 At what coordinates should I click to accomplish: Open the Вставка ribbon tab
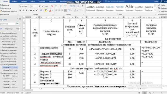click(14, 2)
